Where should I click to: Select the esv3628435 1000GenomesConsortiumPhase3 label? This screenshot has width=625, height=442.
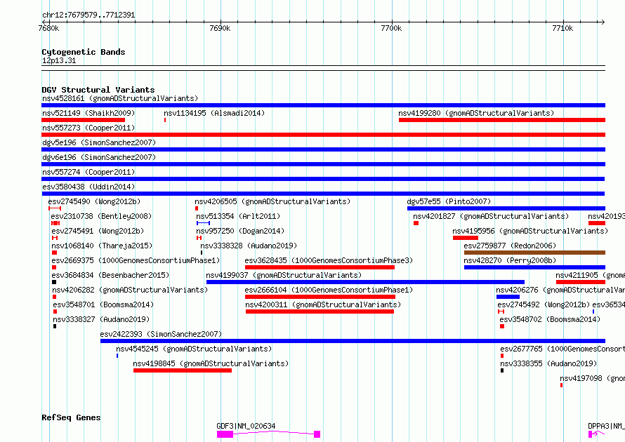329,260
